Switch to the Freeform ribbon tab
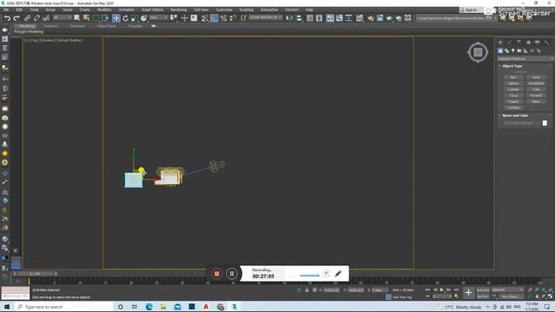 (50, 26)
